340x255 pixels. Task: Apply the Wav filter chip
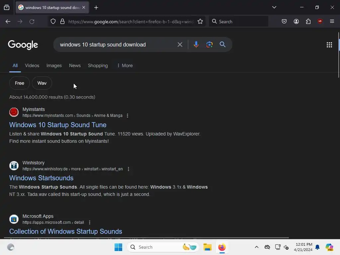coord(42,83)
